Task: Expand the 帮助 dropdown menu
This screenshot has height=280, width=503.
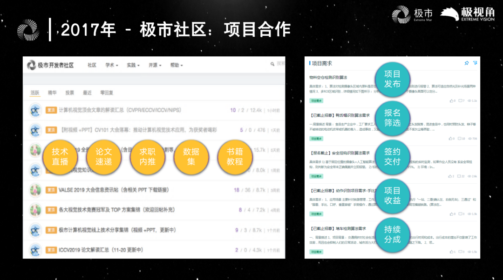Action: [177, 65]
